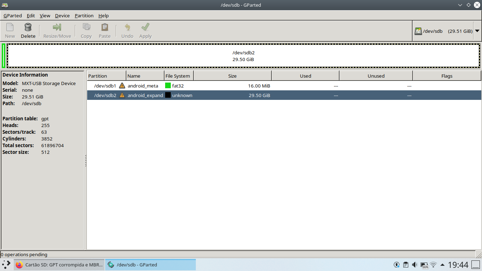Open the Partition menu
Screen dimensions: 482x271
(x=84, y=16)
